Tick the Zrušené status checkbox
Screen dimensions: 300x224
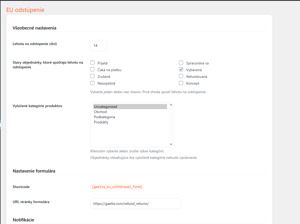pyautogui.click(x=92, y=76)
